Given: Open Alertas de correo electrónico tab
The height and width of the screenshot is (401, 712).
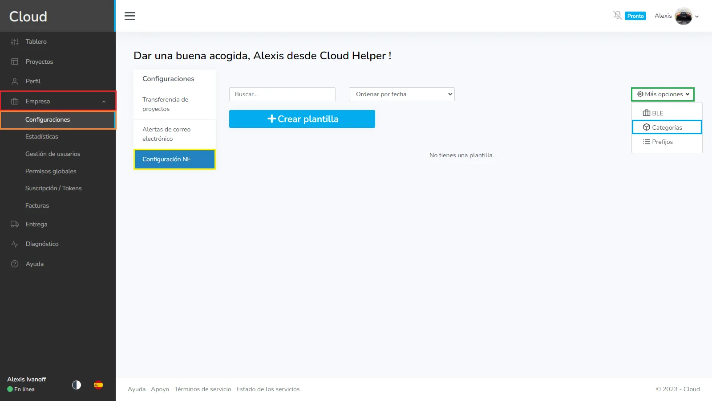Looking at the screenshot, I should (x=166, y=134).
